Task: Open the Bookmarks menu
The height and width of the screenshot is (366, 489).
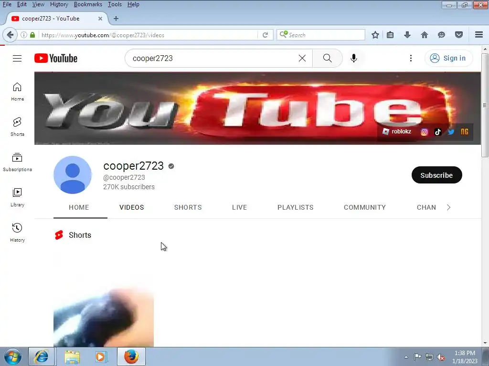Action: pos(88,4)
